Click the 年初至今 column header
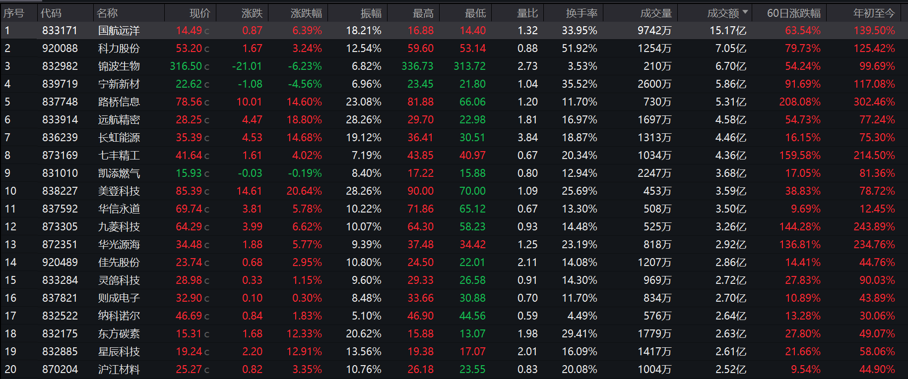Viewport: 908px width, 379px height. pos(874,13)
